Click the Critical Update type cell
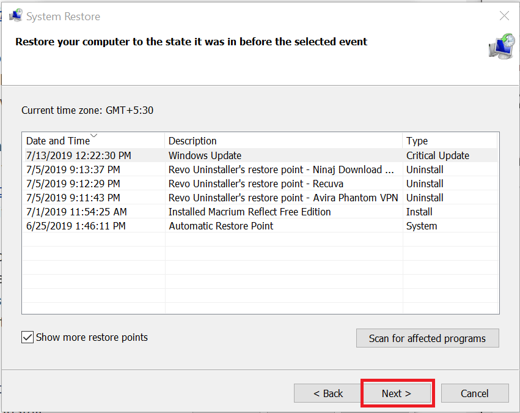Screen dimensions: 520x413 438,155
